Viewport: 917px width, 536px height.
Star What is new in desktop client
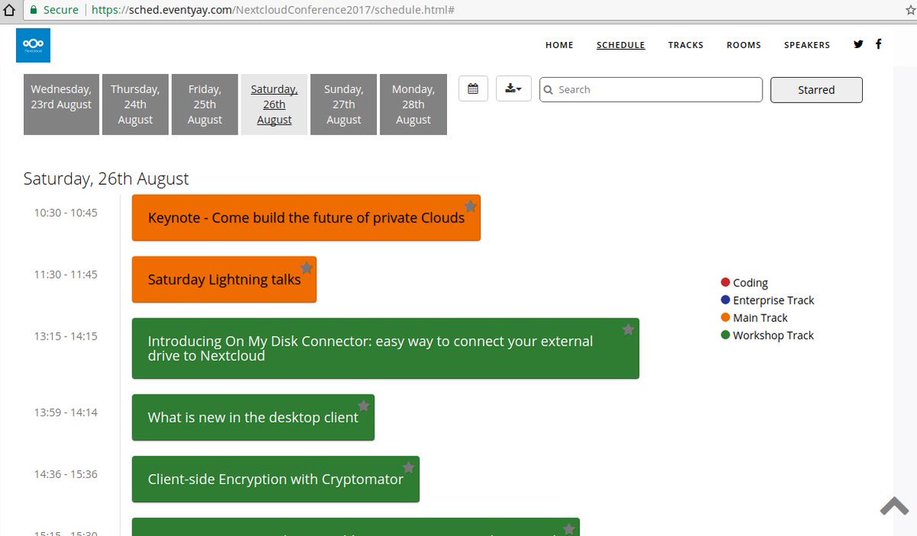pyautogui.click(x=364, y=405)
